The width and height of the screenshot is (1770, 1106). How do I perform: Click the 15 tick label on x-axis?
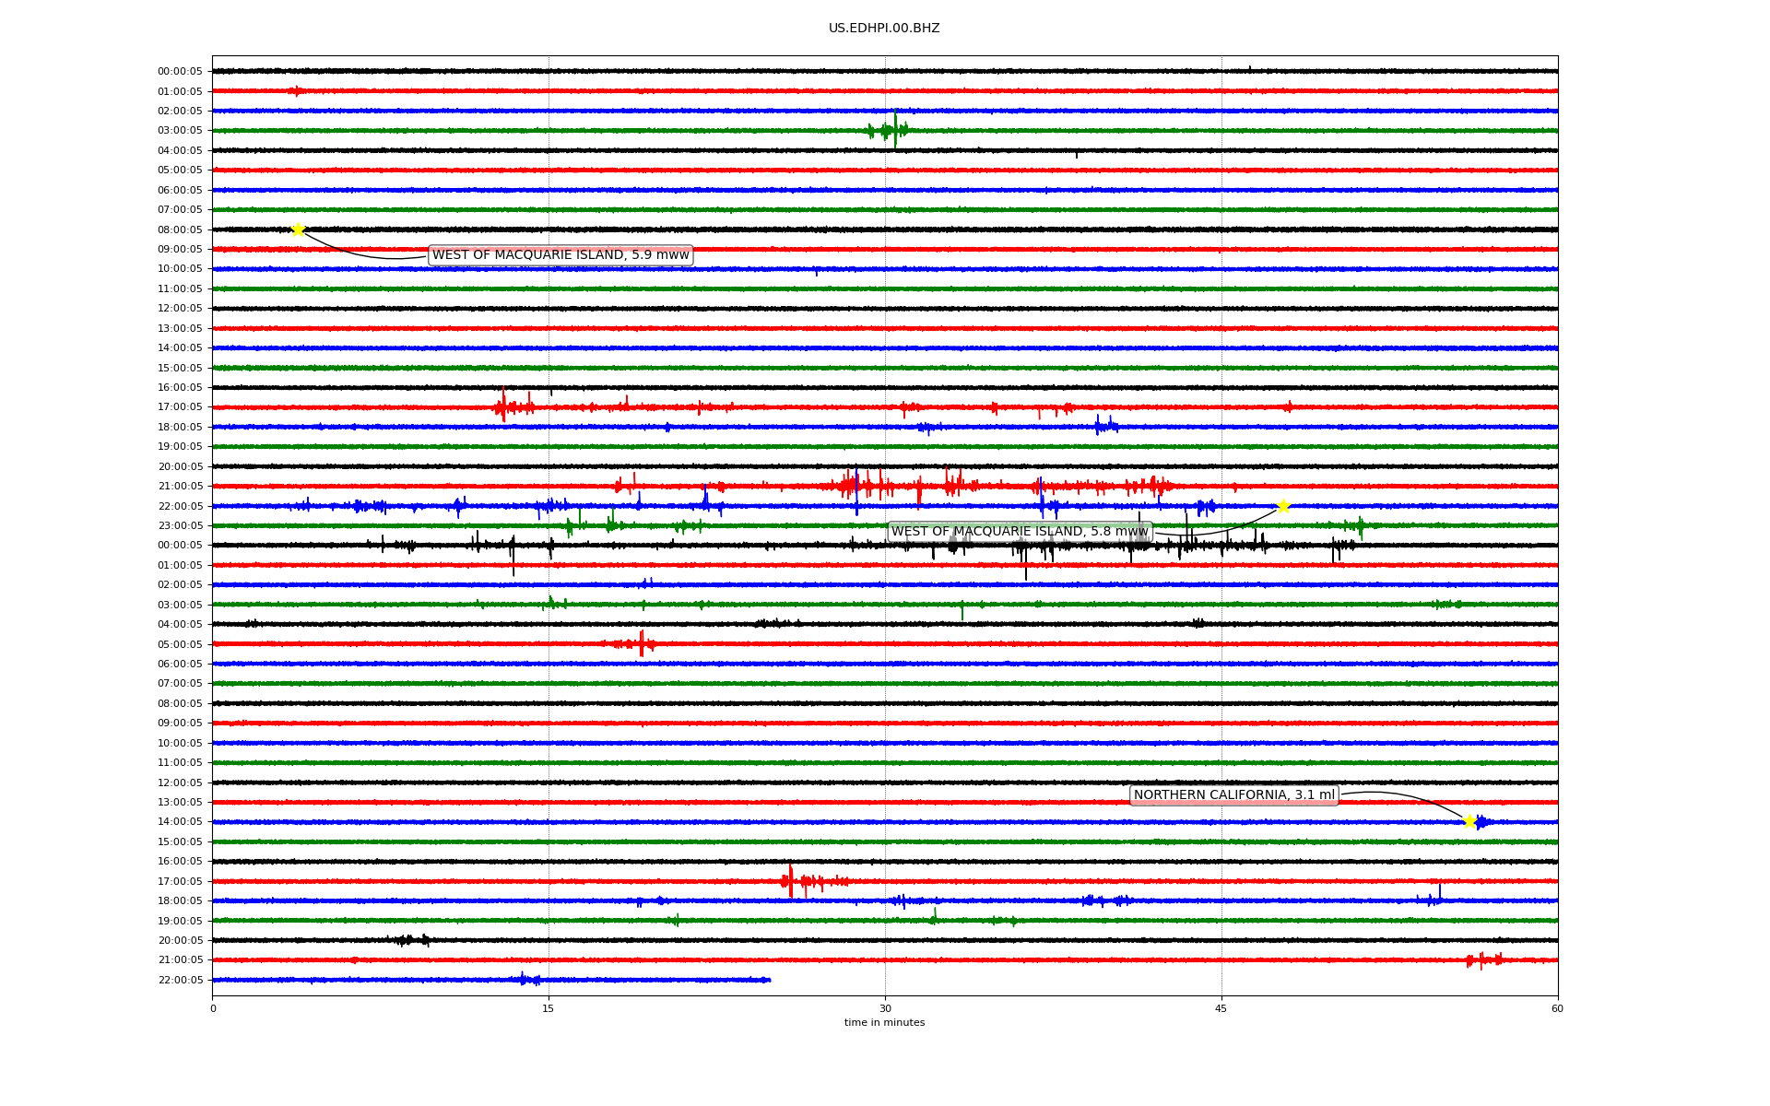point(549,1008)
